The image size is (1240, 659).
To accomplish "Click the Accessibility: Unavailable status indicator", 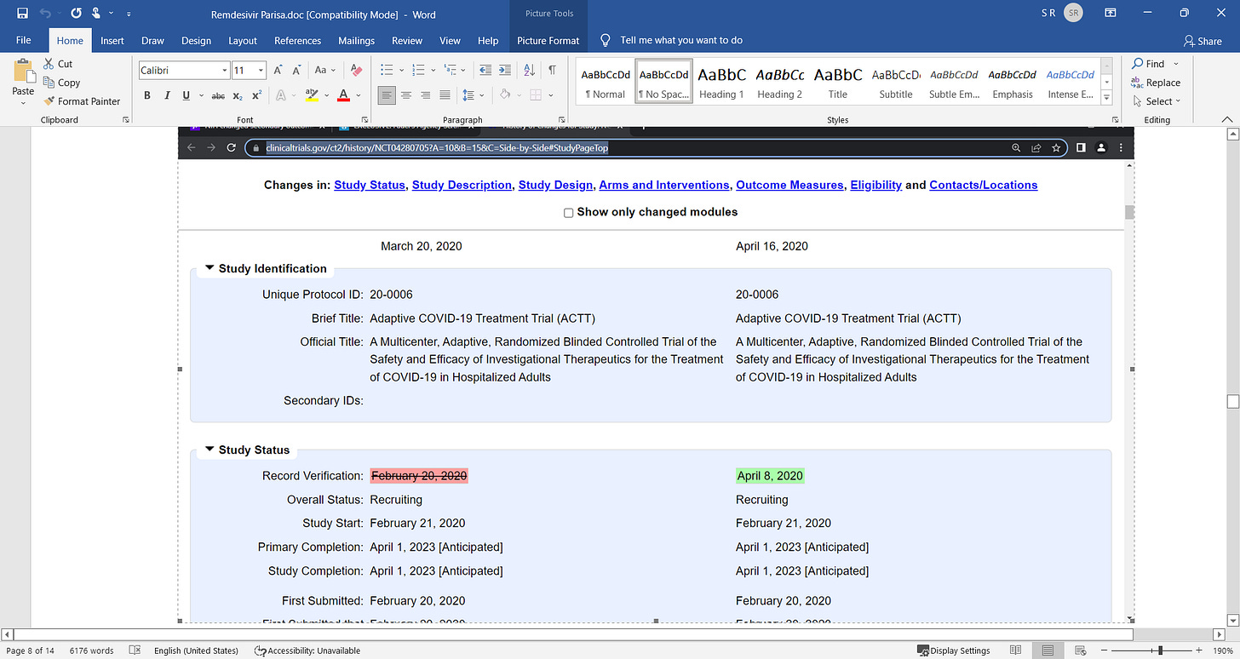I will (307, 650).
